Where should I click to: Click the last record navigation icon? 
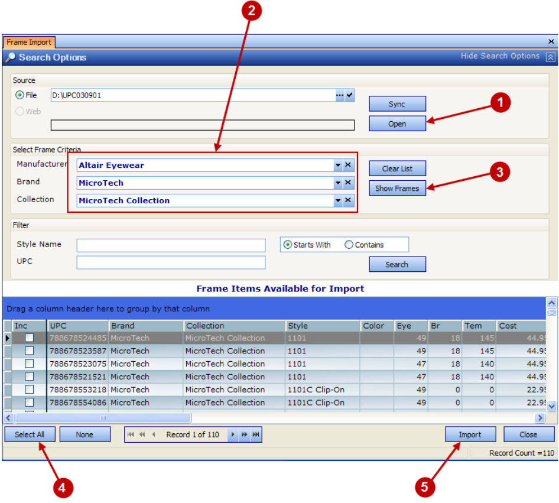click(x=255, y=434)
